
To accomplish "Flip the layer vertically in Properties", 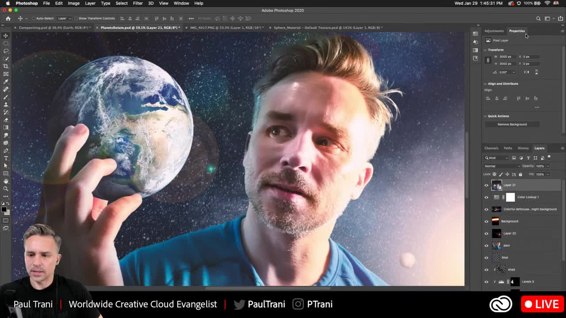I will (x=536, y=72).
